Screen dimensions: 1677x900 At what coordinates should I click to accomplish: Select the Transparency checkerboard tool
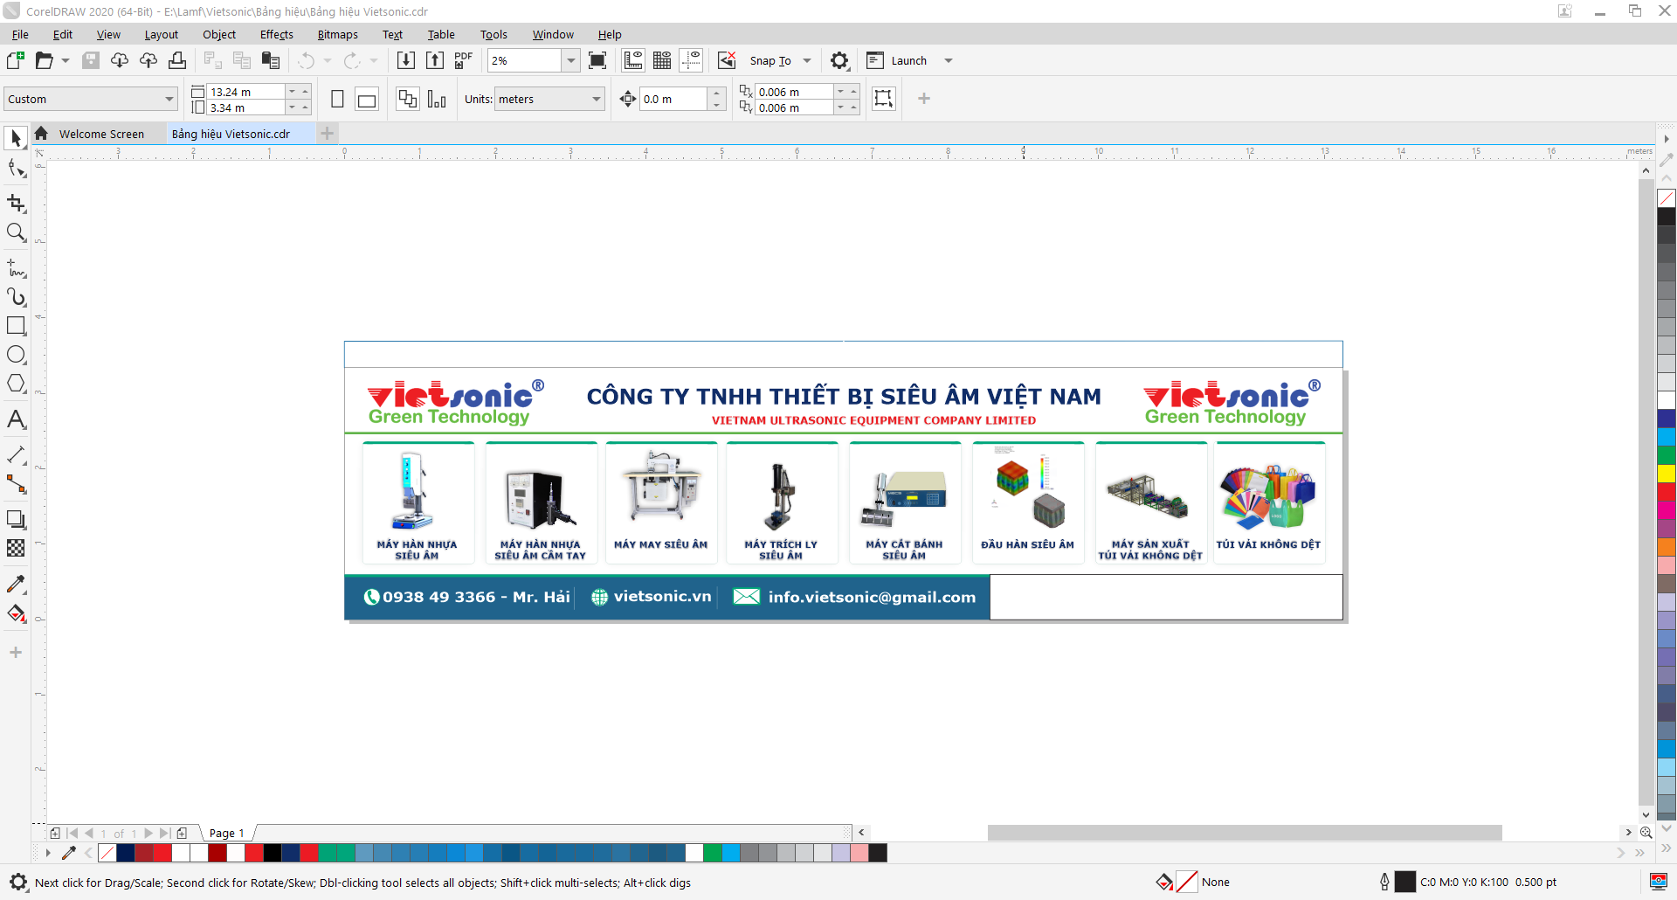coord(16,548)
